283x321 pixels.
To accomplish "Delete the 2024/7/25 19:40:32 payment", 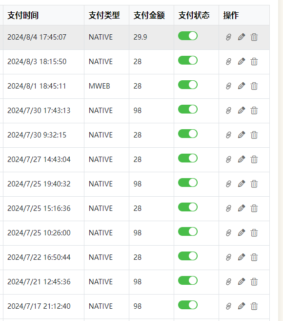I will (254, 184).
